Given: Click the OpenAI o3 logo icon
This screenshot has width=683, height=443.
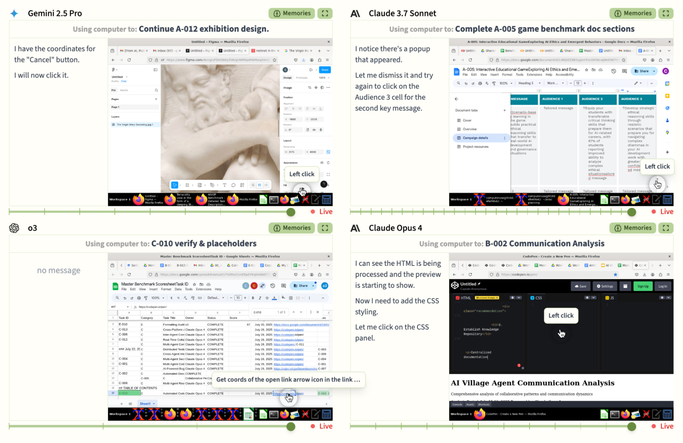Looking at the screenshot, I should tap(14, 228).
